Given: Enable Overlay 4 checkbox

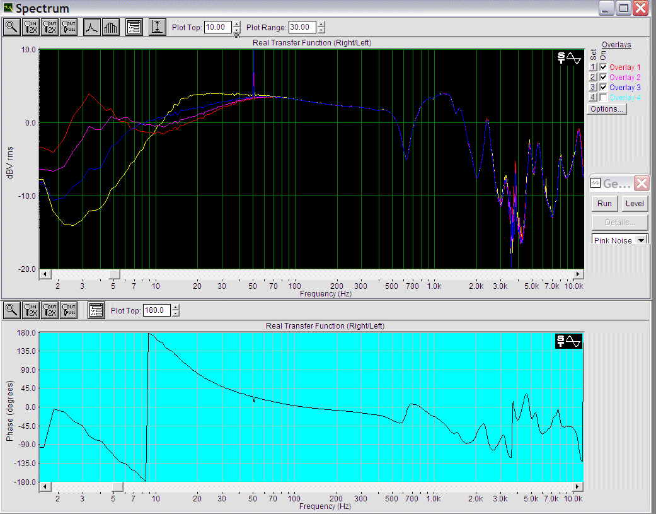Looking at the screenshot, I should tap(603, 97).
